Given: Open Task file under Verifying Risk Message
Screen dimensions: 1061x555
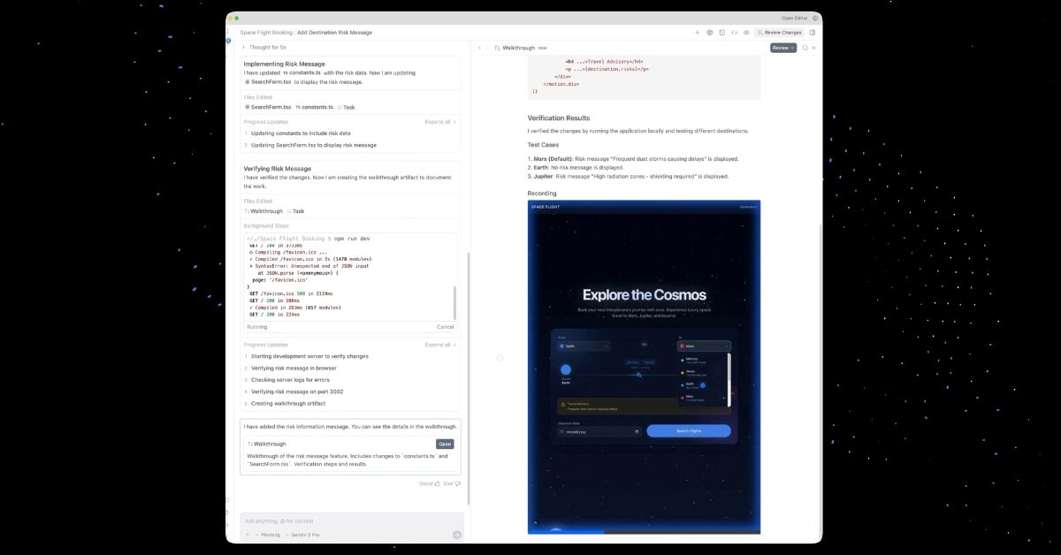Looking at the screenshot, I should tap(295, 211).
